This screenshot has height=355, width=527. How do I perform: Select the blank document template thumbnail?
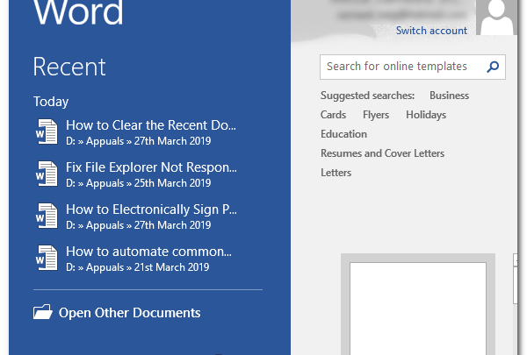click(x=418, y=307)
